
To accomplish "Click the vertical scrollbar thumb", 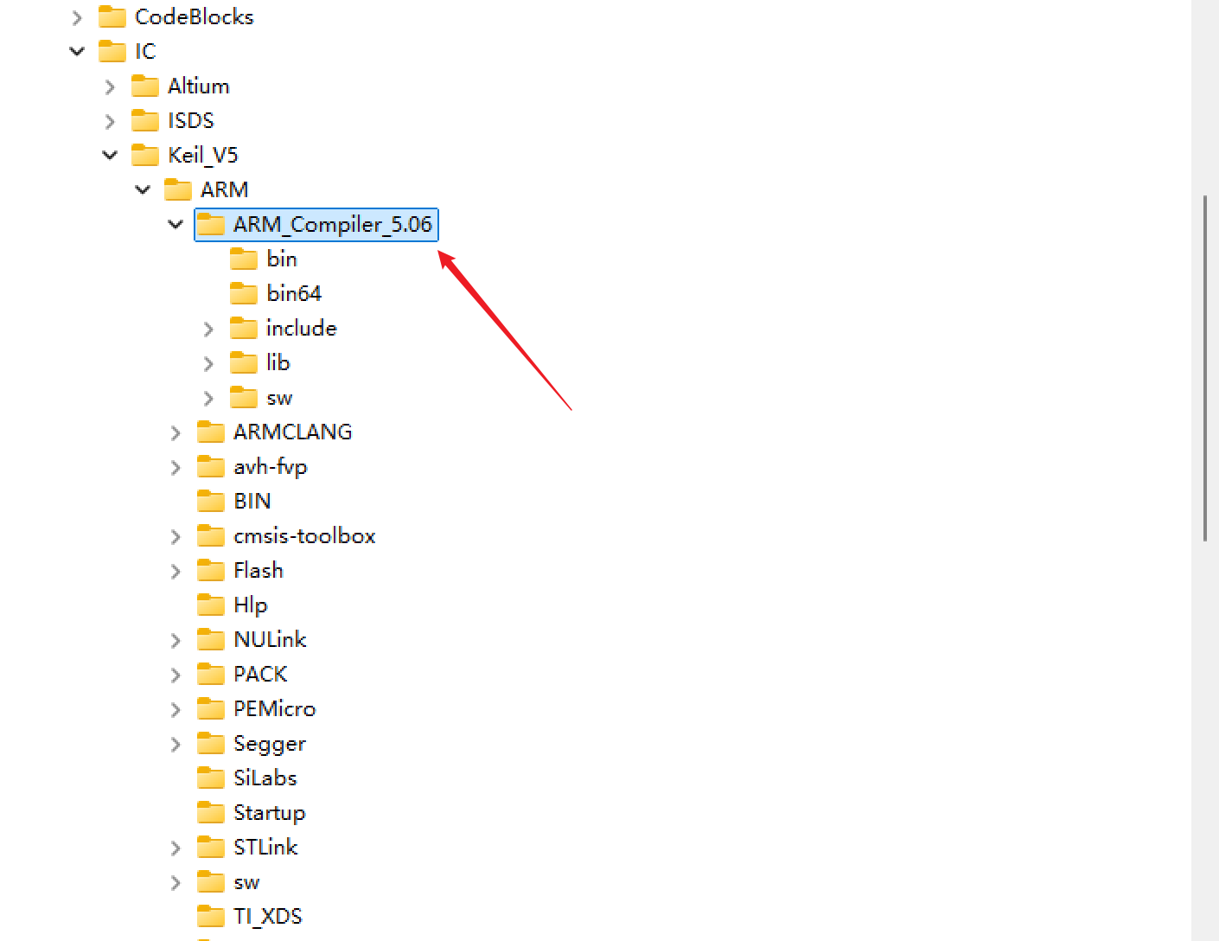I will pos(1205,369).
